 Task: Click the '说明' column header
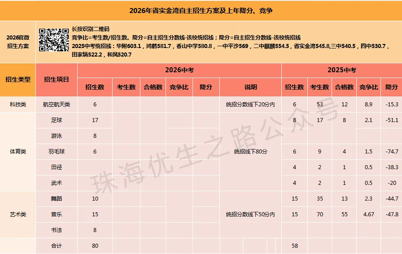[x=250, y=87]
